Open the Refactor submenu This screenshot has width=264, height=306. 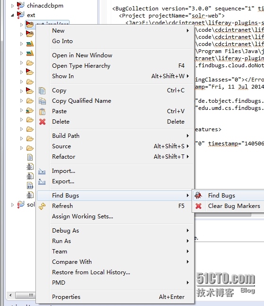(x=122, y=157)
